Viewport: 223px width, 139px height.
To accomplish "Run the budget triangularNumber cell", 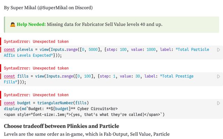I will (x=218, y=103).
